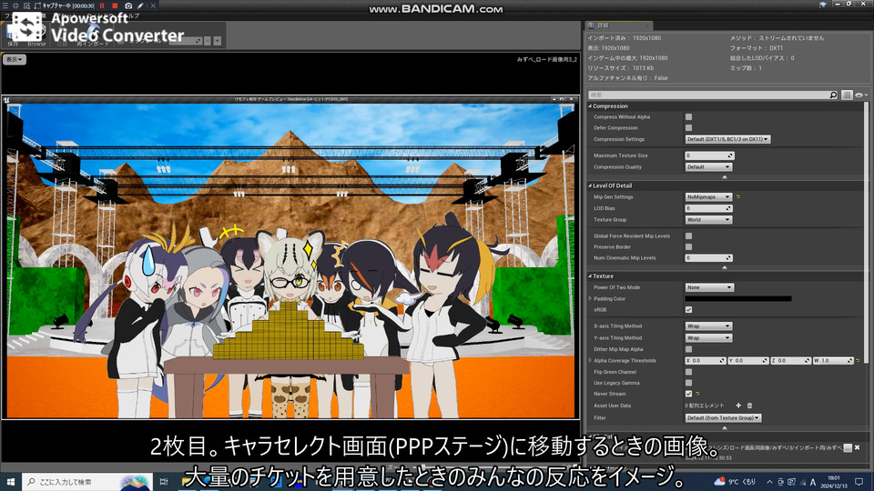The width and height of the screenshot is (874, 491).
Task: Click the source file browse button
Action: pyautogui.click(x=848, y=448)
